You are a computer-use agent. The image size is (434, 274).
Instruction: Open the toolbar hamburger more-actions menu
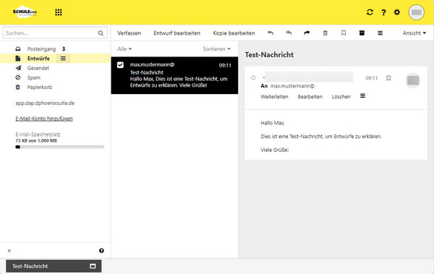[x=380, y=33]
